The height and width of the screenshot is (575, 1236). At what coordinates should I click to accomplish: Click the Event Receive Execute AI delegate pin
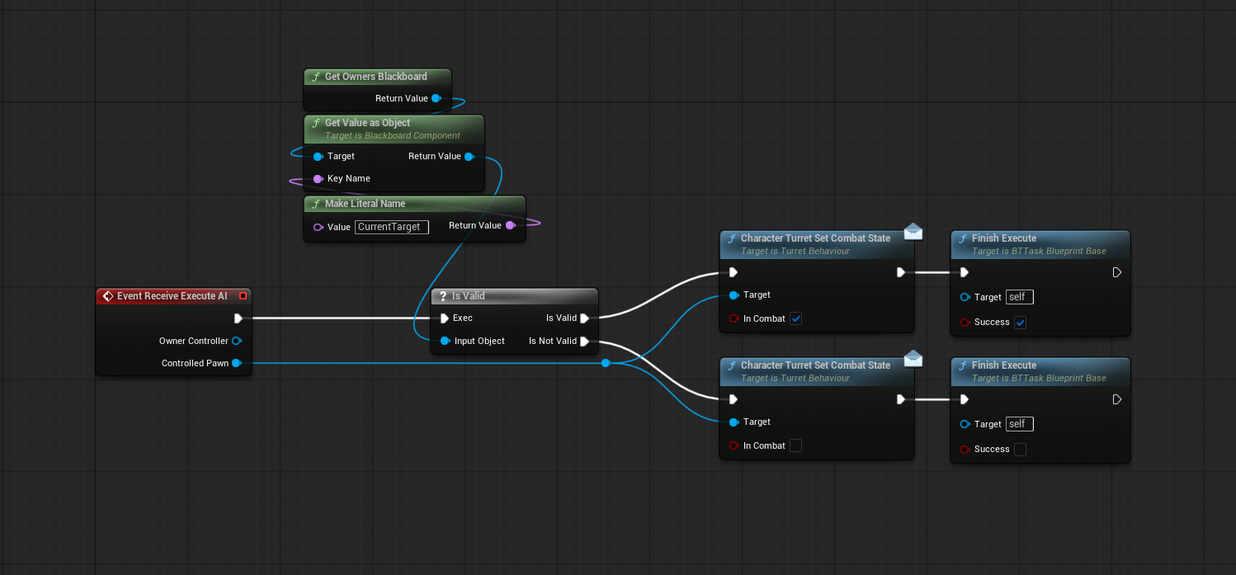243,296
